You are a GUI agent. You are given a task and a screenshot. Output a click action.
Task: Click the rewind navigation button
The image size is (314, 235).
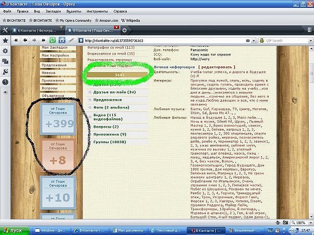[x=16, y=40]
